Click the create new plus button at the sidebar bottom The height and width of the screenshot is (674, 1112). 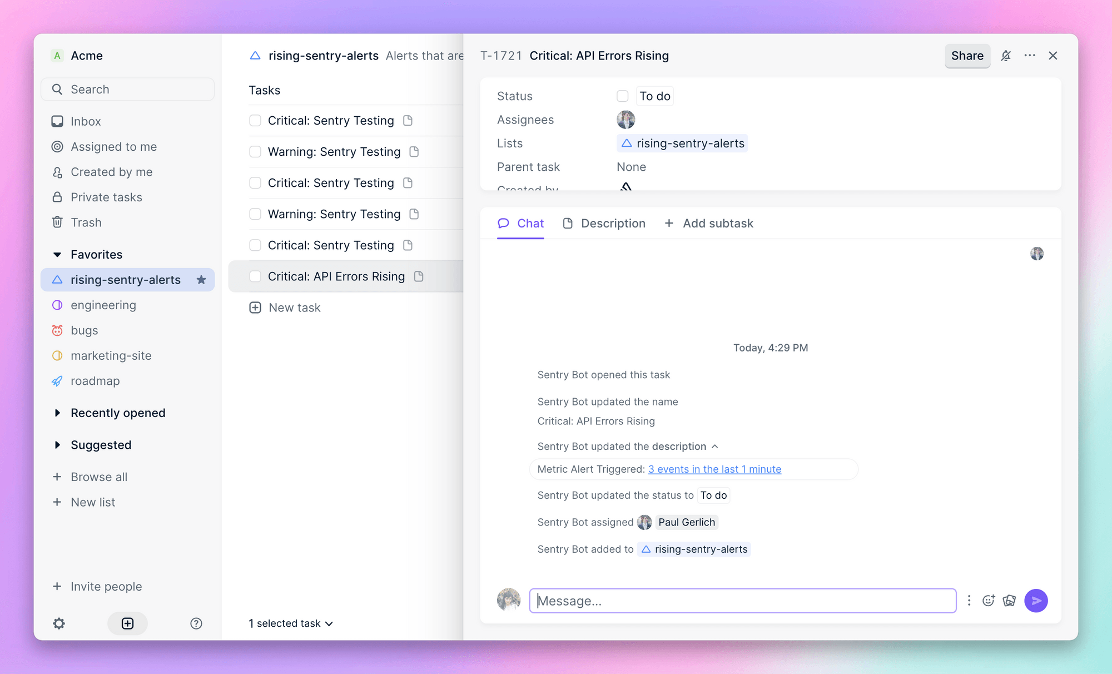point(127,623)
